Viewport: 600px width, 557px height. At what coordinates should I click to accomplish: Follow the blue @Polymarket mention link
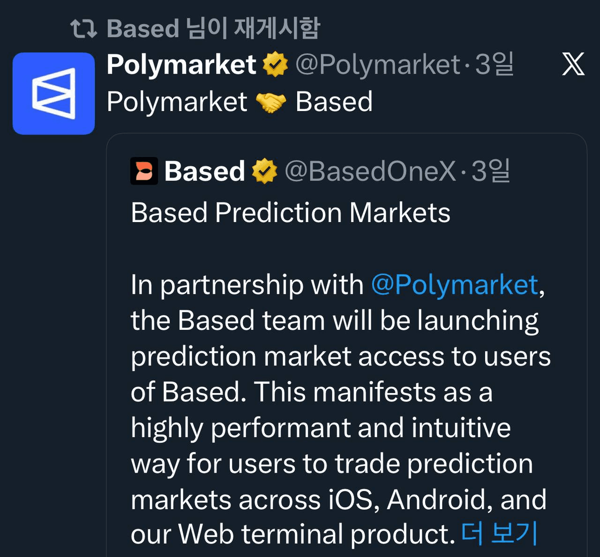coord(454,285)
